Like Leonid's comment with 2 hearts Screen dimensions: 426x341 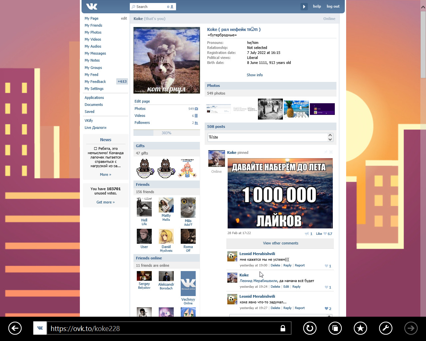point(326,308)
